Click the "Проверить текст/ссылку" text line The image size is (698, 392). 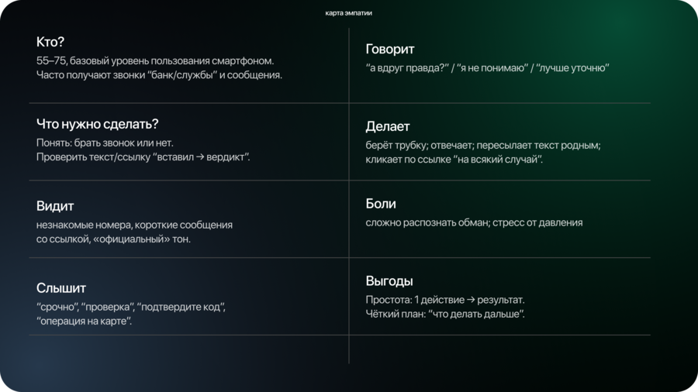pyautogui.click(x=147, y=157)
